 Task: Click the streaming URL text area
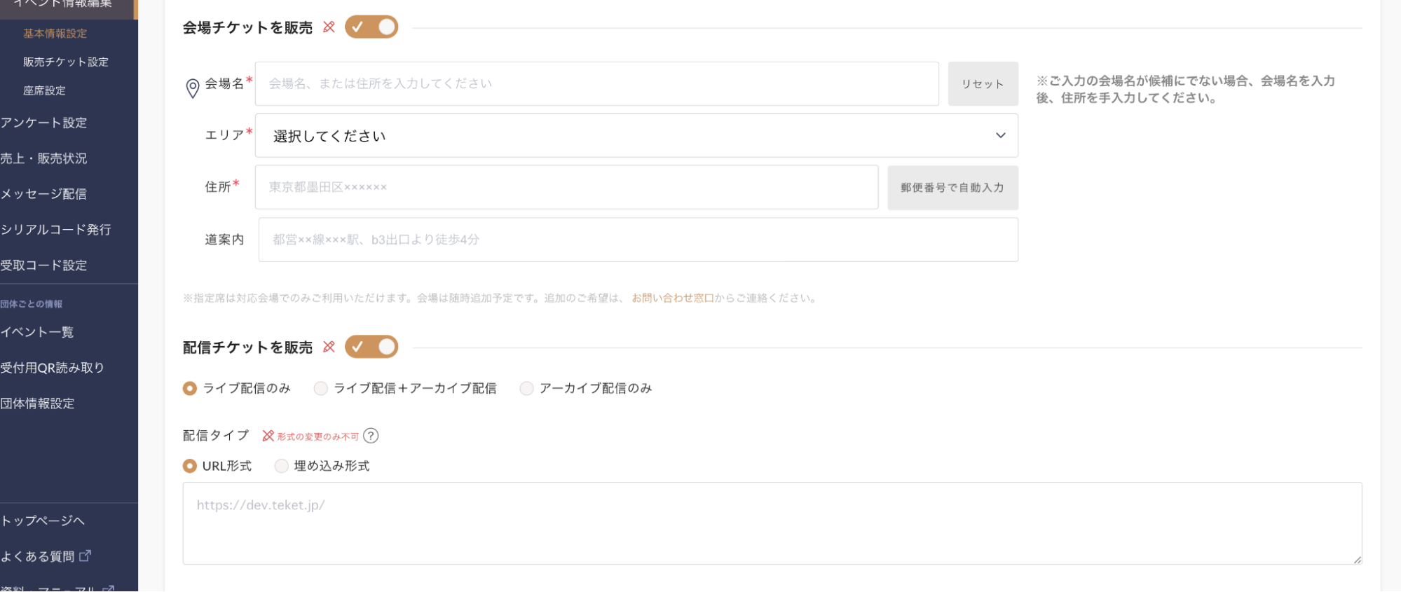(772, 523)
